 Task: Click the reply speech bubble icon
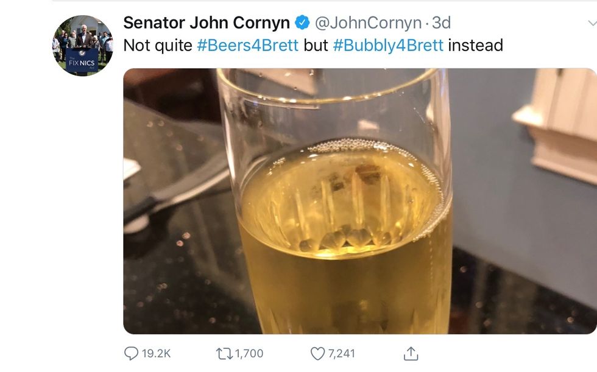click(x=131, y=353)
